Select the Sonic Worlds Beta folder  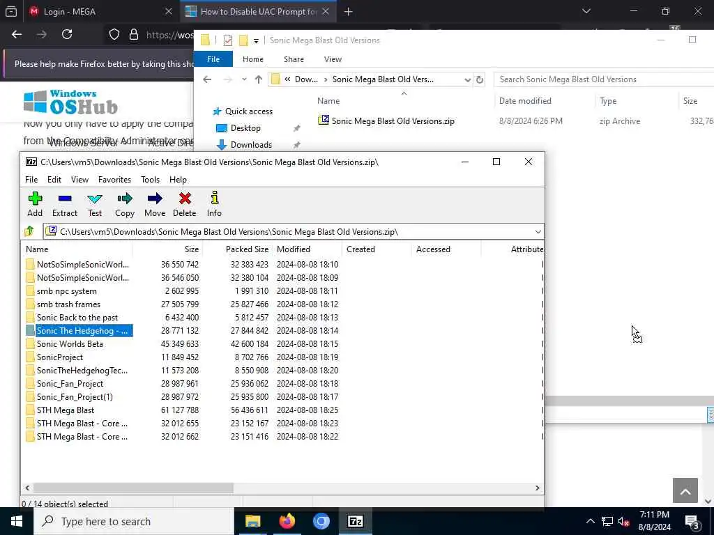70,344
